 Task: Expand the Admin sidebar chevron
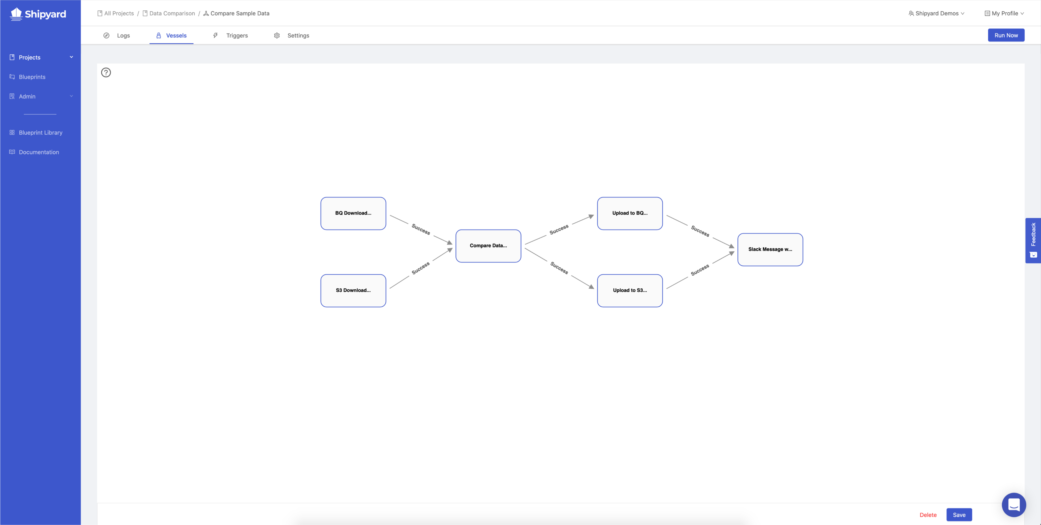pos(72,96)
